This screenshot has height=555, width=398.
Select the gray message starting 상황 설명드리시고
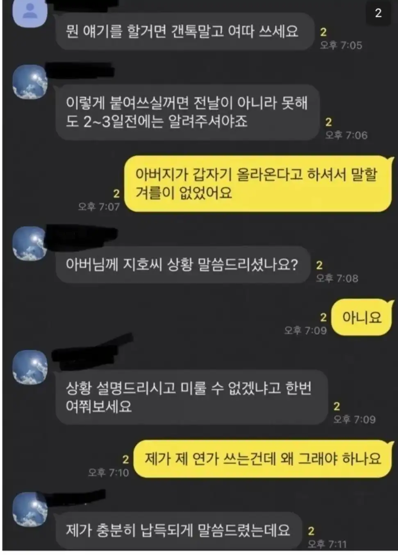pyautogui.click(x=191, y=397)
